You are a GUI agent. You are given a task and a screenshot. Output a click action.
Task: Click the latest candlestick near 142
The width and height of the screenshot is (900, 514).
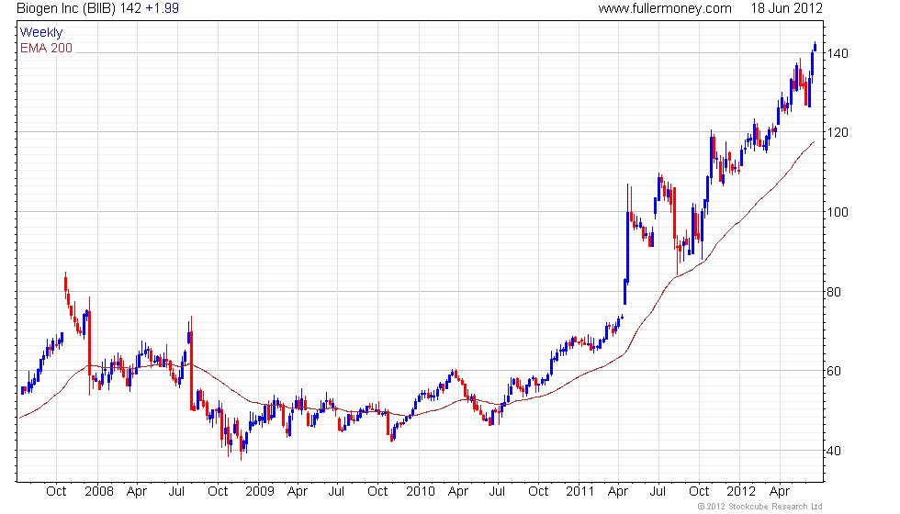coord(816,47)
